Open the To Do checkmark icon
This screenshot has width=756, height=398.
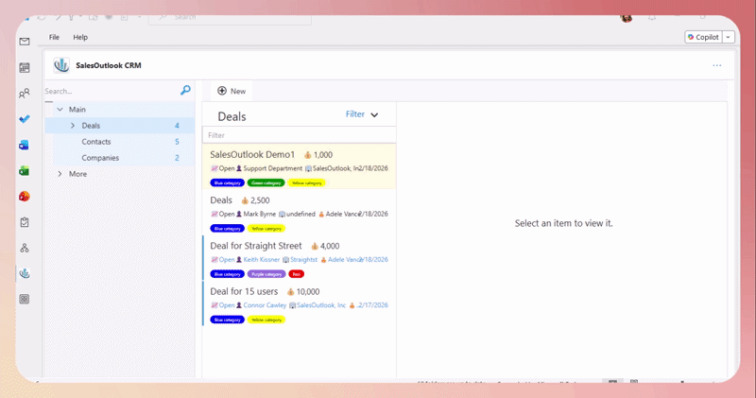[x=25, y=119]
